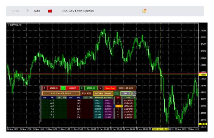Click the highlighted 2022.11.22 08:25 time marker
Screen dimensions: 214x138
[x=160, y=129]
